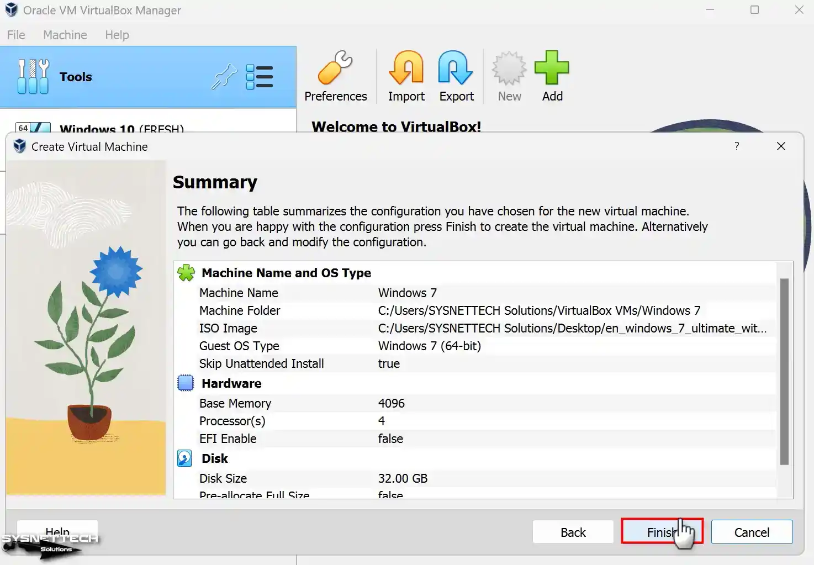The height and width of the screenshot is (565, 814).
Task: Click the green Add machine icon
Action: pos(552,76)
